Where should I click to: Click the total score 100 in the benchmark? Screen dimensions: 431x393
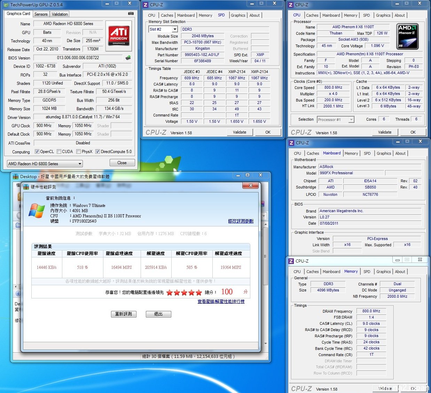click(x=227, y=292)
